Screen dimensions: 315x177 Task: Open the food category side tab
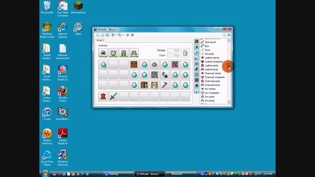point(197,69)
